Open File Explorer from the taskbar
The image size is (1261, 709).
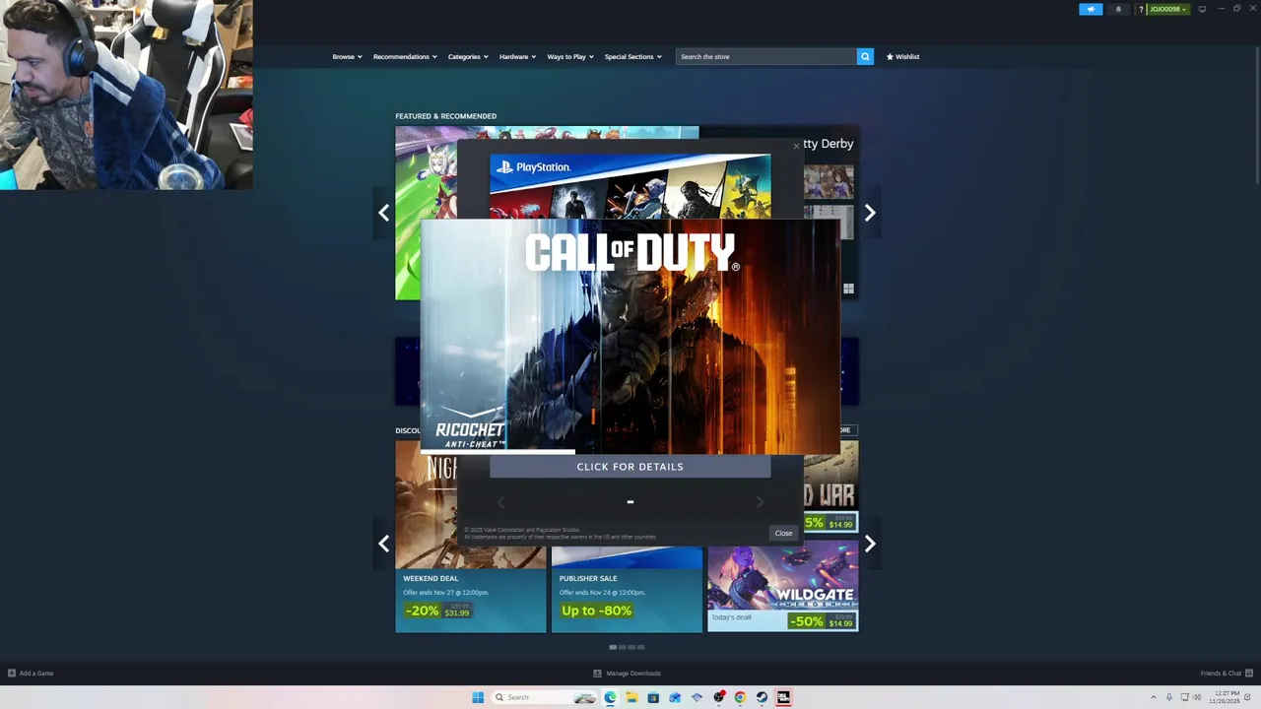pyautogui.click(x=631, y=697)
